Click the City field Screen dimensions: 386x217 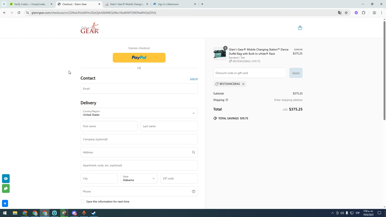tap(99, 178)
